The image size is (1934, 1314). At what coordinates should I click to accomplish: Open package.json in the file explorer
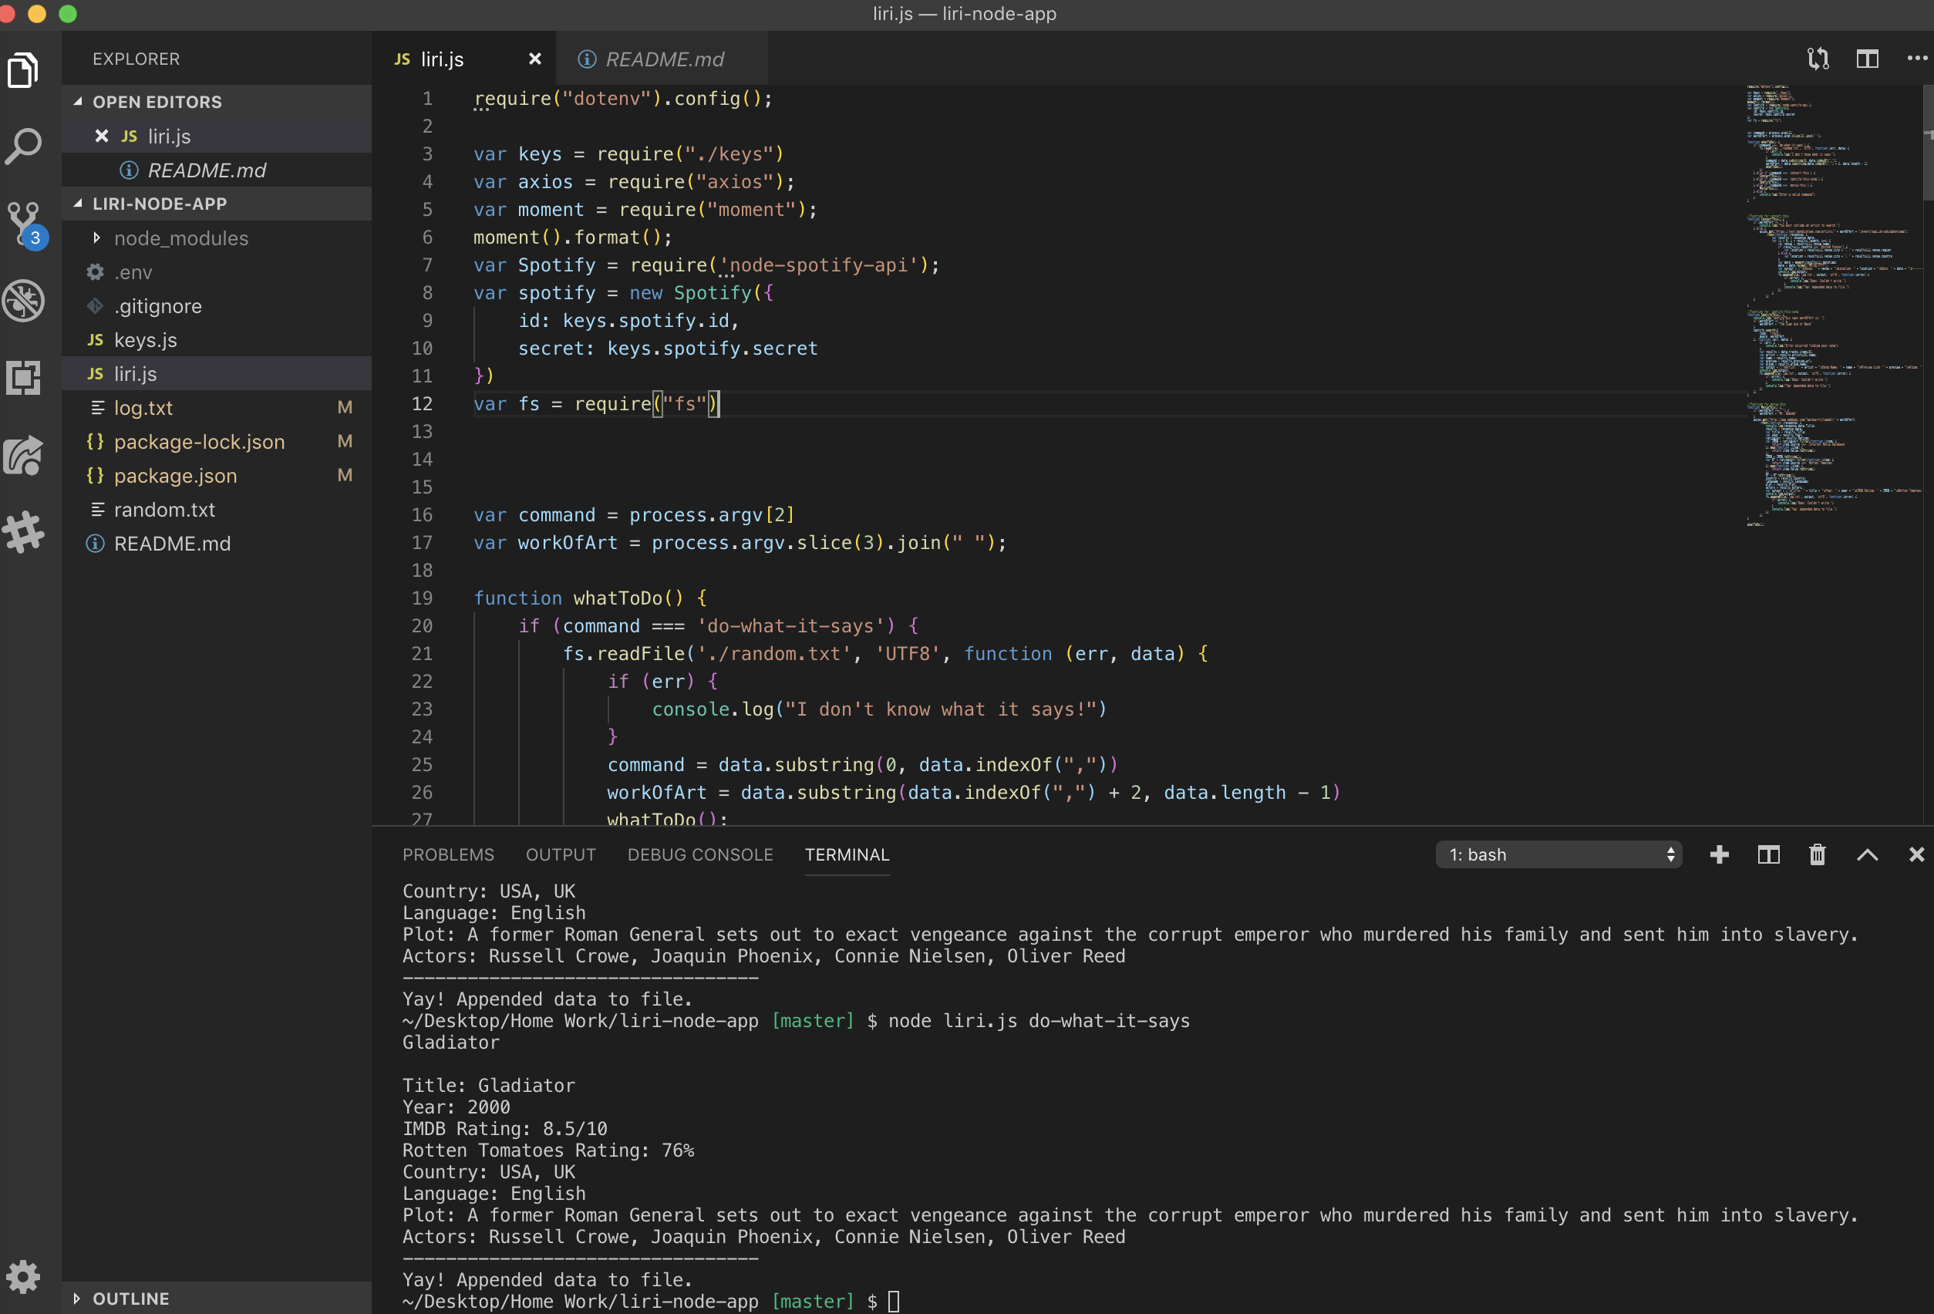tap(175, 475)
